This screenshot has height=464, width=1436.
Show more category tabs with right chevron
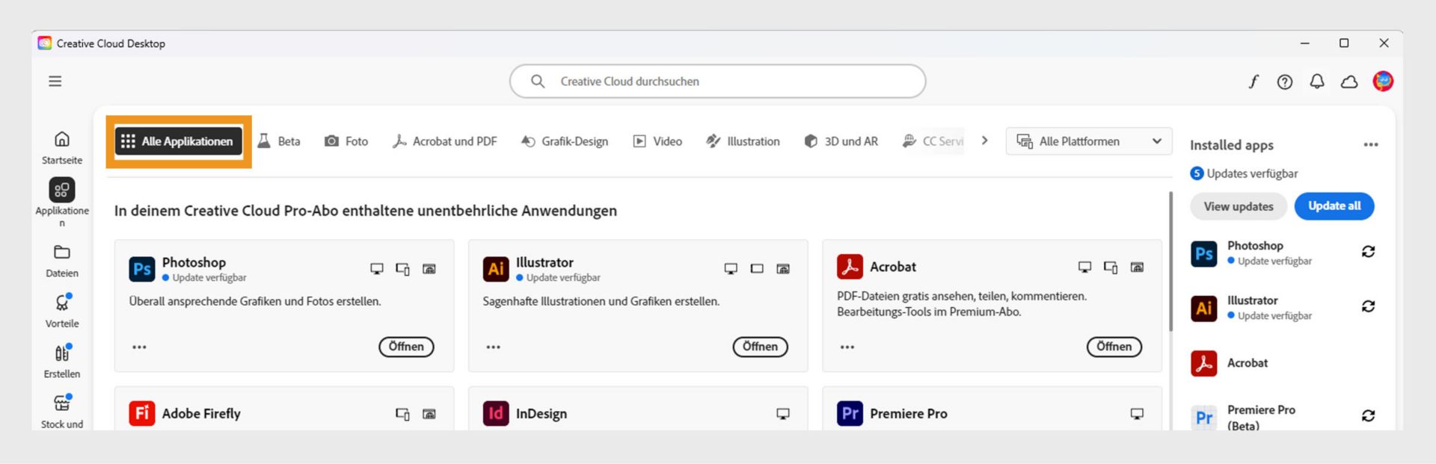coord(984,140)
